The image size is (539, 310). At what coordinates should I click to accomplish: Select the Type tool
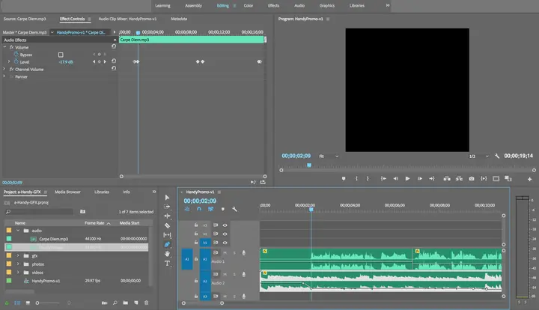167,264
